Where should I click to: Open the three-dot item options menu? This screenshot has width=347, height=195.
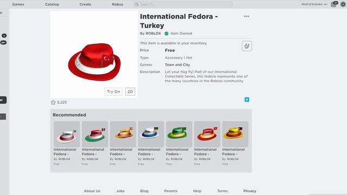pyautogui.click(x=246, y=16)
